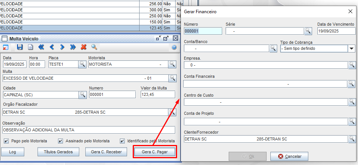Open help with blue question mark icon
358x165 pixels.
[x=174, y=47]
